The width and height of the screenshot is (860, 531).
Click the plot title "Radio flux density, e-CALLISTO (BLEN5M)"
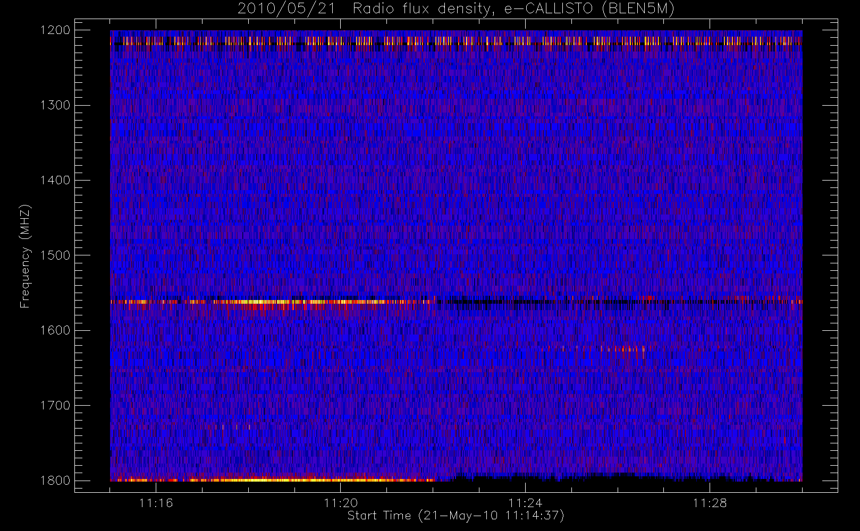pos(513,9)
